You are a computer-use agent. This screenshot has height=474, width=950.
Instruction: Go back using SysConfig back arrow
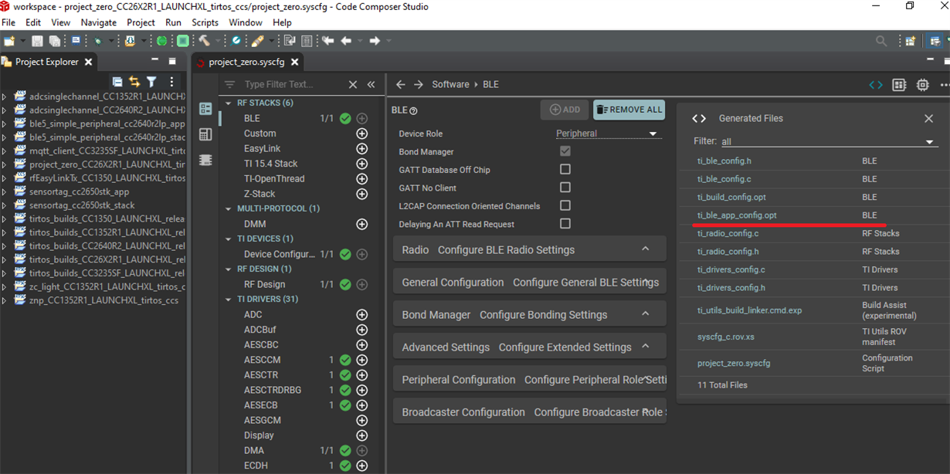[400, 85]
